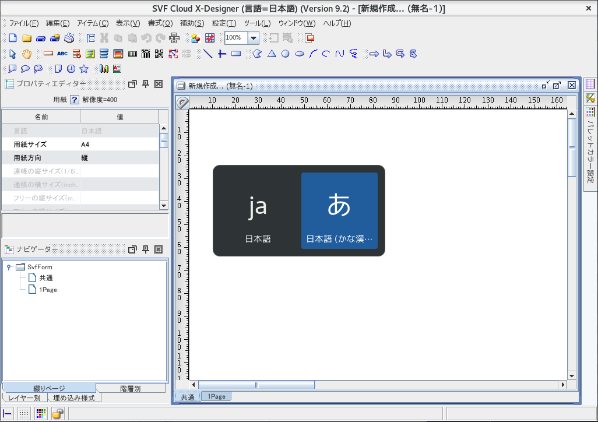Select the freehand squiggle tool
The image size is (598, 422).
pyautogui.click(x=354, y=54)
